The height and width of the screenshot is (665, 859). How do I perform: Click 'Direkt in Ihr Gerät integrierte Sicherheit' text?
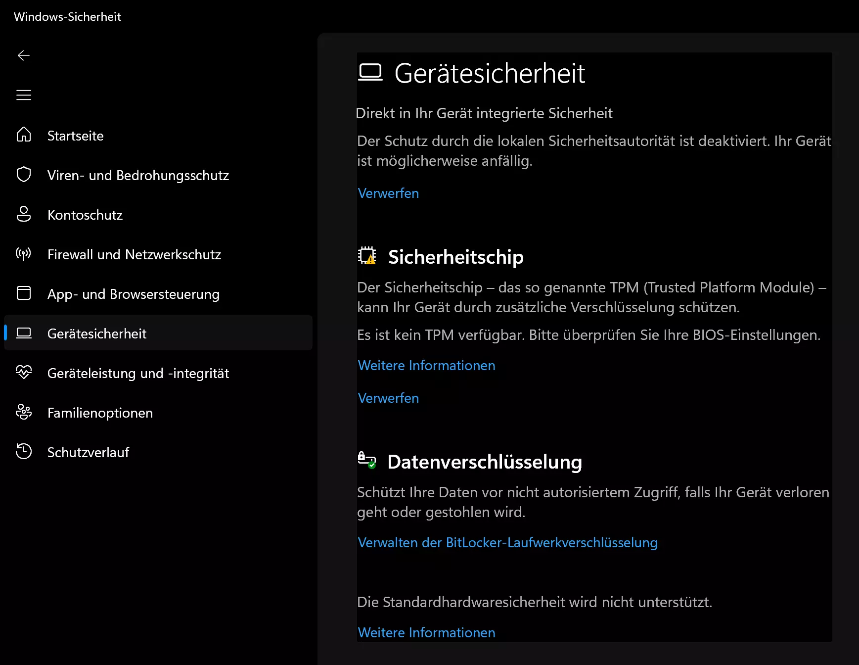(x=484, y=113)
